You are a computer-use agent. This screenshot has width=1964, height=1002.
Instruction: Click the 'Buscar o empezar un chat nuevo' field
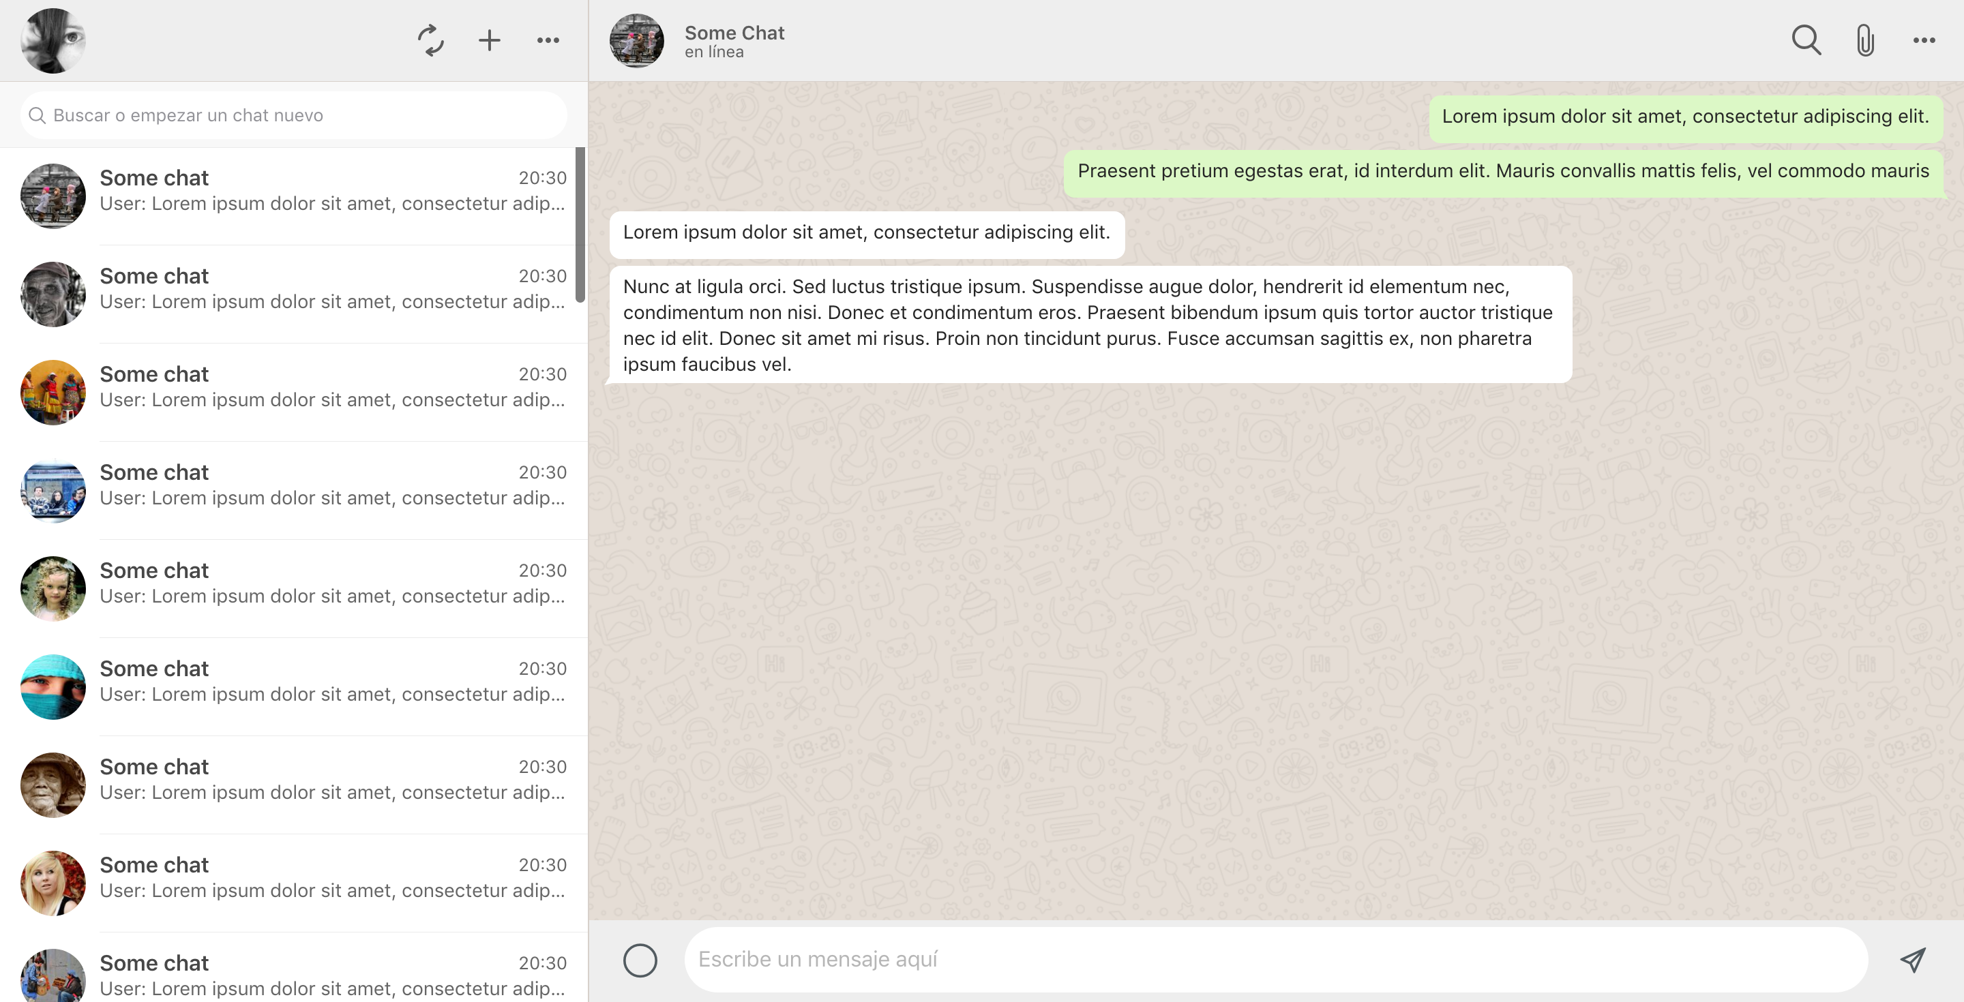293,115
